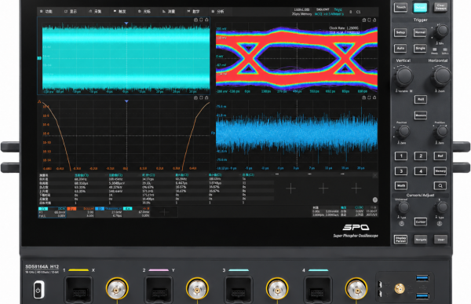
Task: Open the orange channel descriptor box
Action: pyautogui.click(x=81, y=212)
